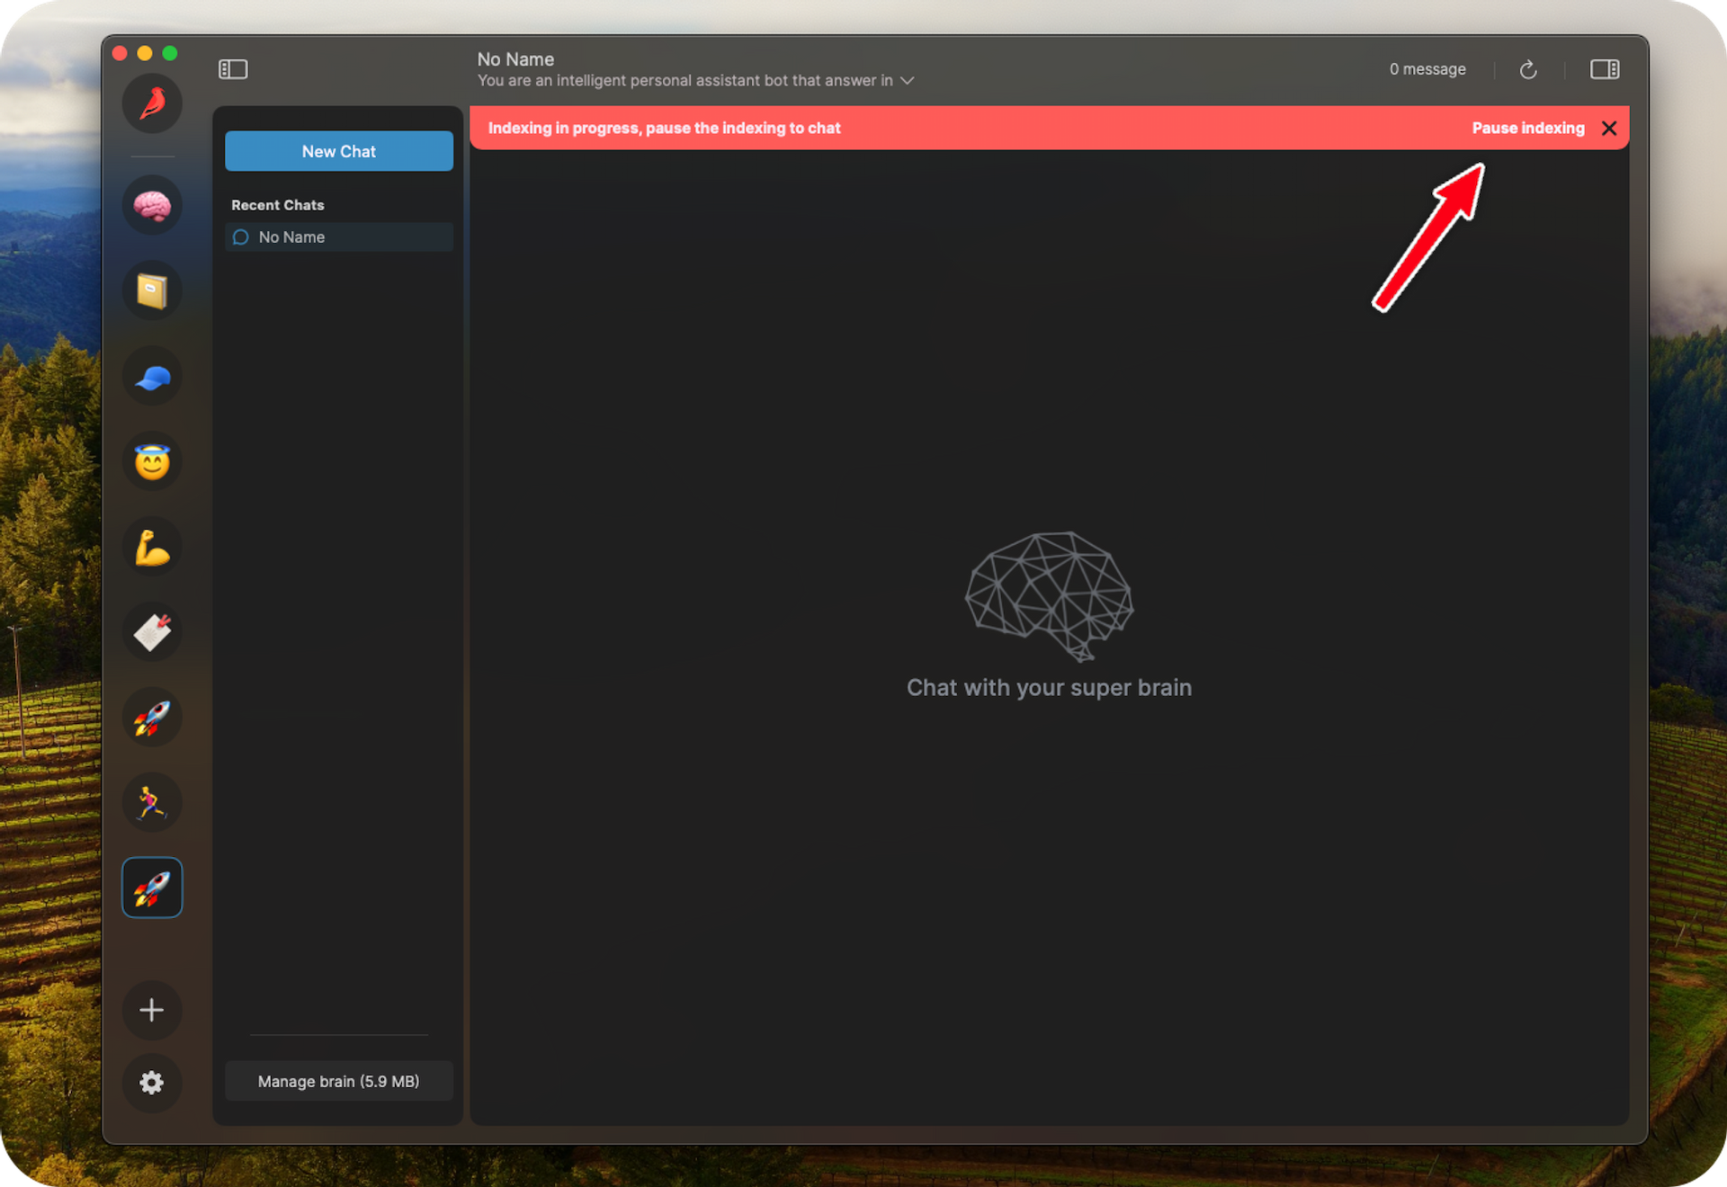1727x1187 pixels.
Task: Click New Chat to start conversation
Action: coord(338,151)
